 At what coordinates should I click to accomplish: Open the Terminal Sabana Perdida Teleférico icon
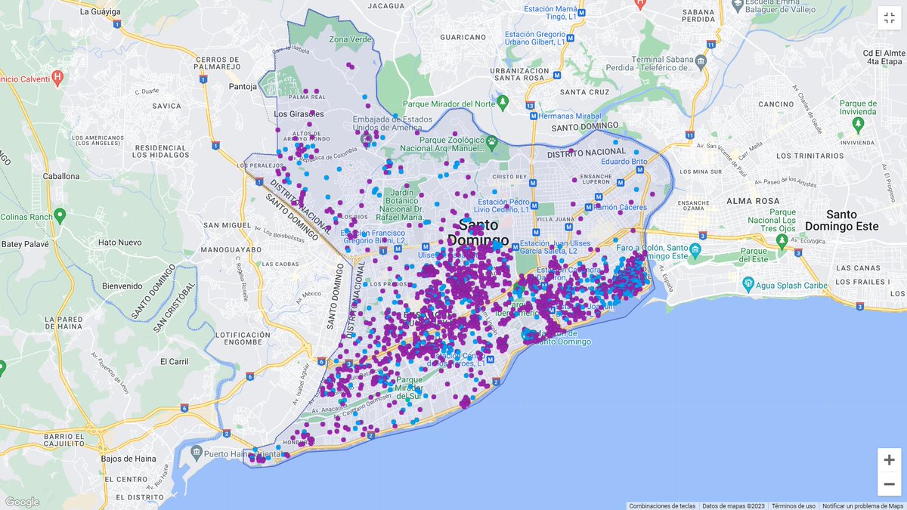[x=700, y=61]
